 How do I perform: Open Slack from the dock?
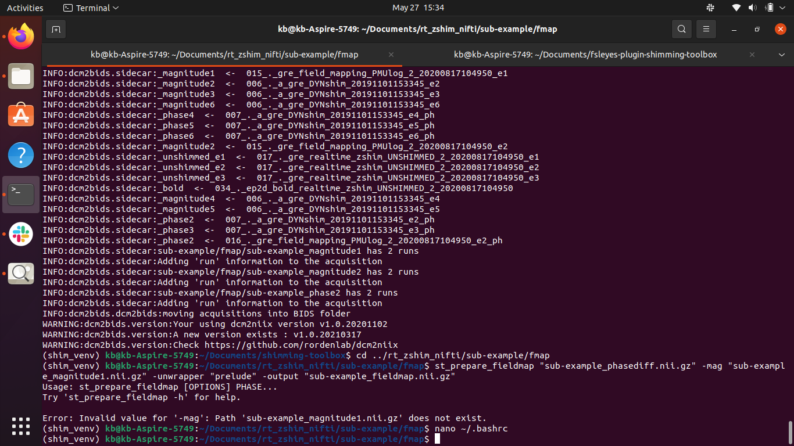21,234
